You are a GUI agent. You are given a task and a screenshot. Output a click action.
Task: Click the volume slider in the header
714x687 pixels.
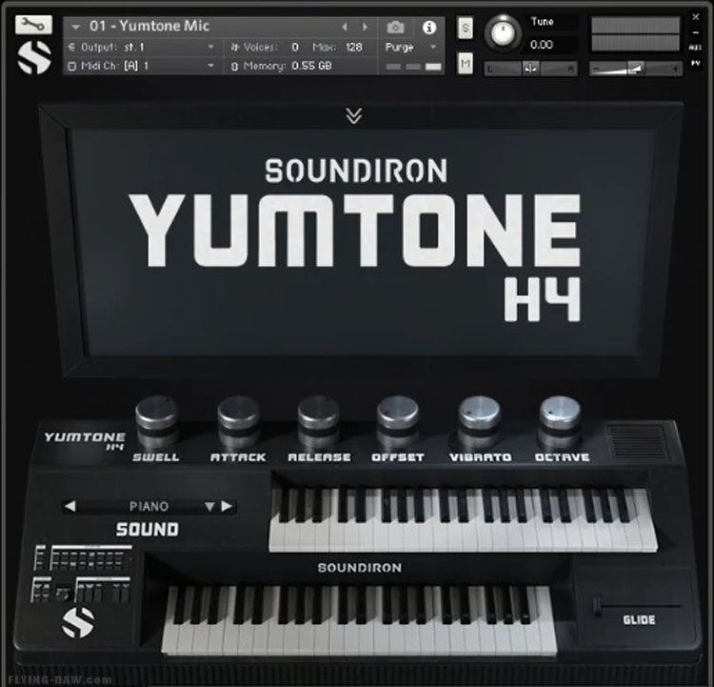click(x=636, y=69)
